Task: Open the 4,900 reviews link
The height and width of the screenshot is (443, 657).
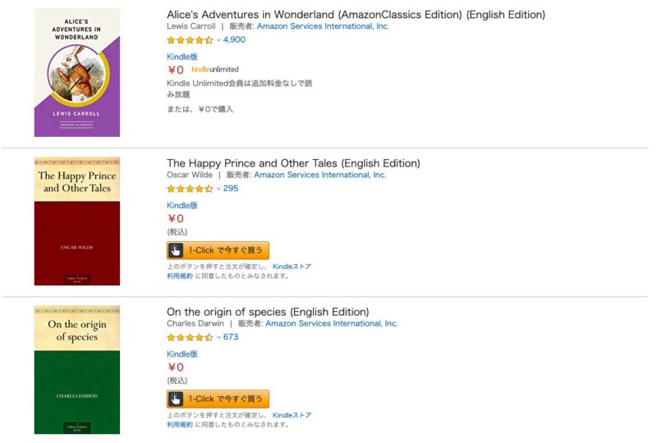Action: click(x=234, y=39)
